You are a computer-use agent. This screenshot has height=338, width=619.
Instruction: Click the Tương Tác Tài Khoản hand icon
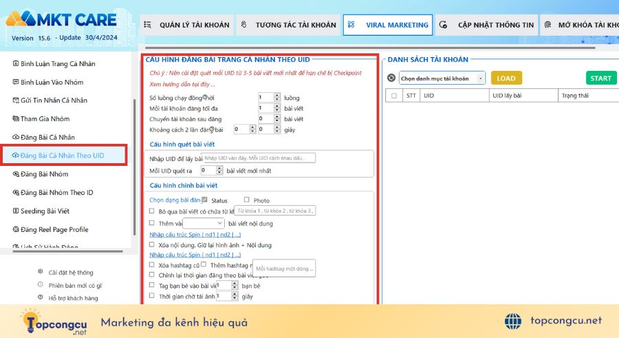[x=244, y=25]
